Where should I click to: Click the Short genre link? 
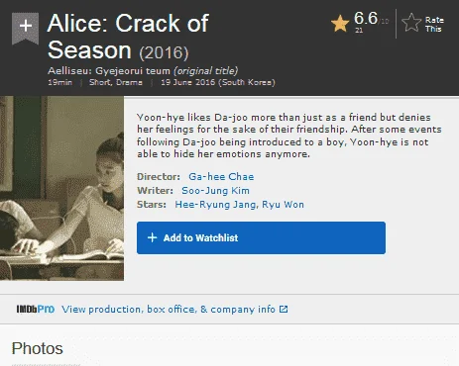click(x=100, y=82)
